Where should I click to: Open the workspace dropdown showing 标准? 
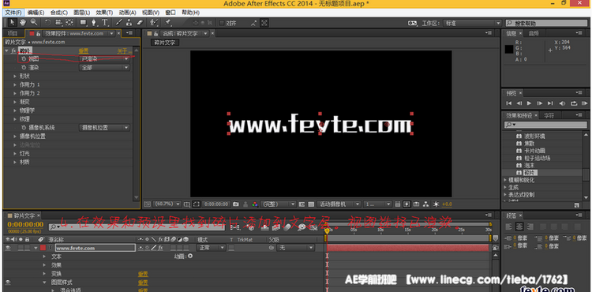(473, 23)
